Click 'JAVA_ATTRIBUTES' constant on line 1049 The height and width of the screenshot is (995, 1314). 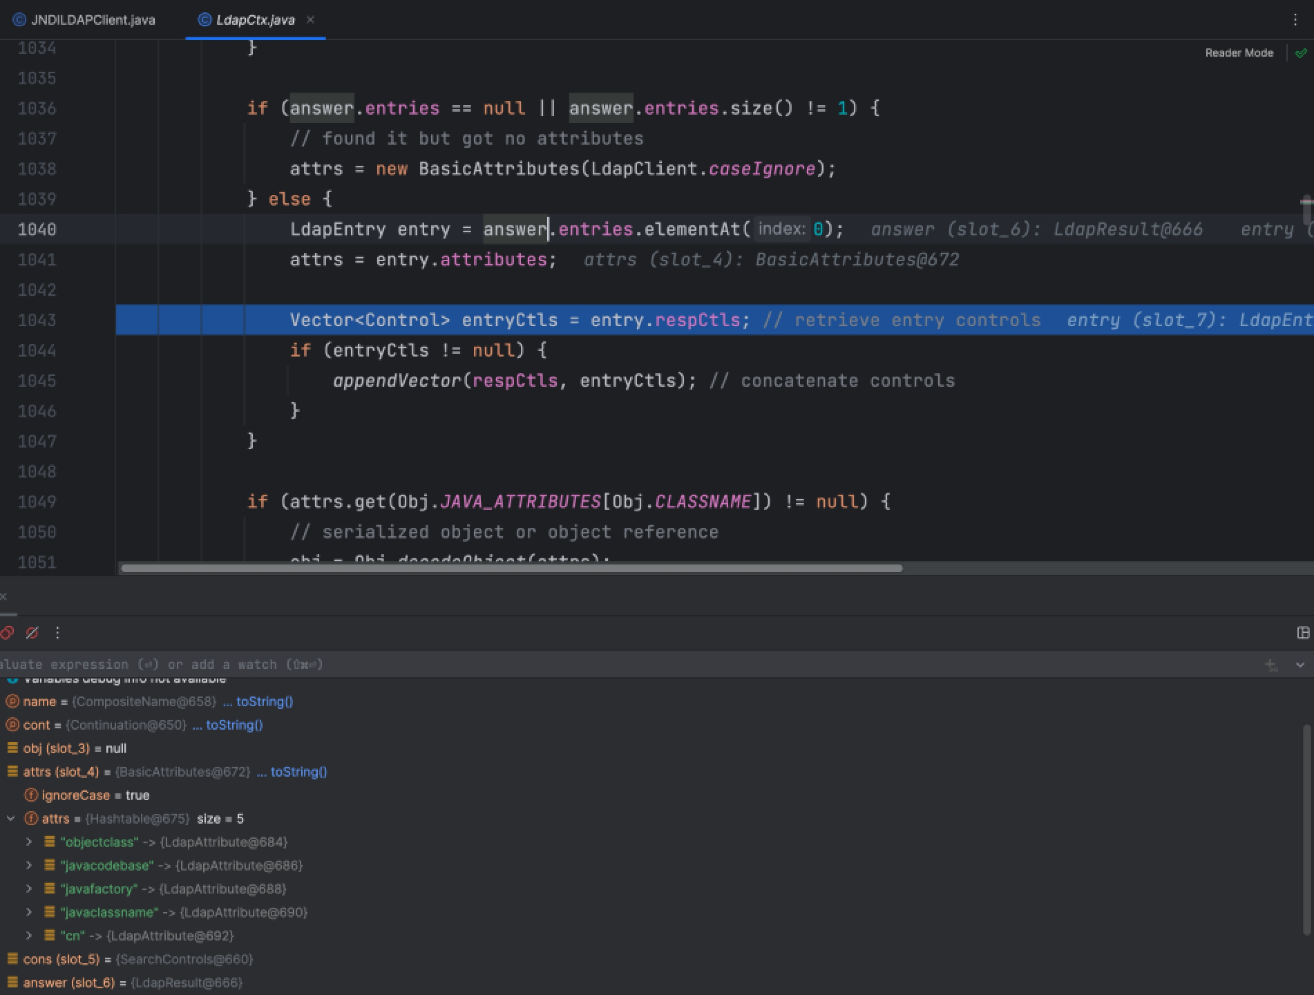[x=520, y=502]
